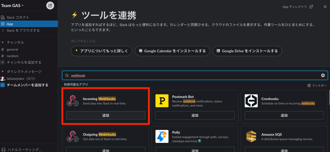The image size is (330, 152).
Task: Click the general channel hash icon
Action: [x=2, y=49]
